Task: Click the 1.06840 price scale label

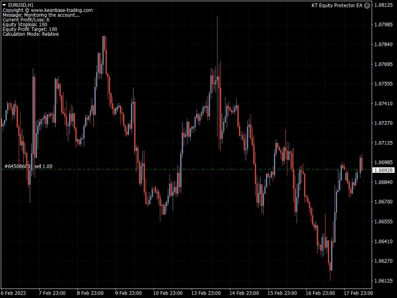Action: click(x=383, y=182)
